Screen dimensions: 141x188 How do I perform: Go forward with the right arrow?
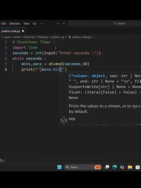64,23
